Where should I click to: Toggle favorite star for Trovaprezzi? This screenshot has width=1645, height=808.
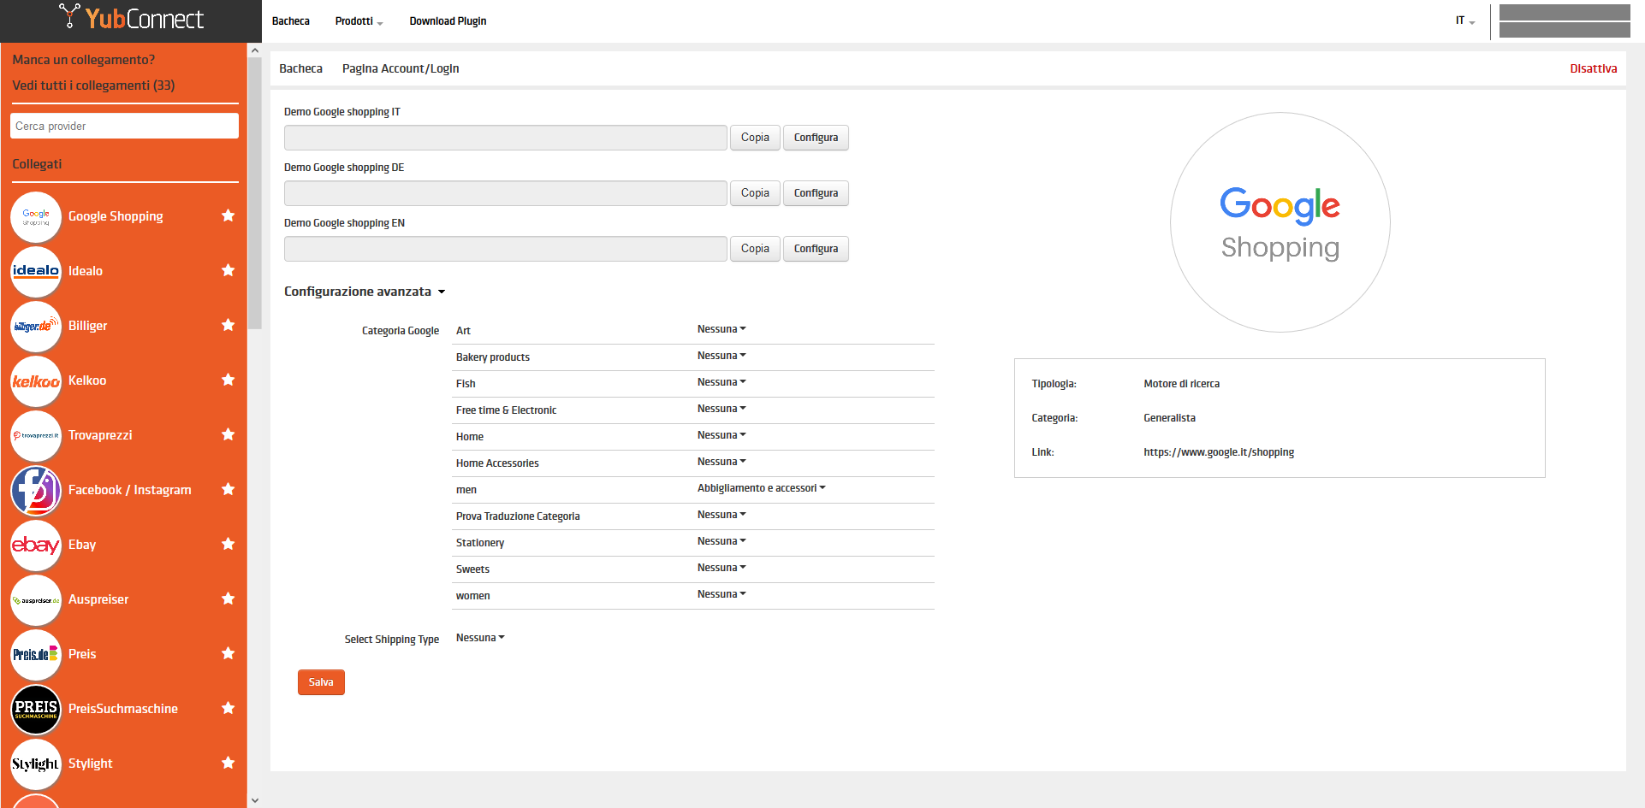click(228, 434)
